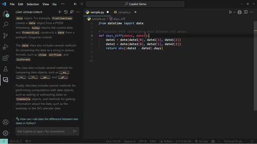
Task: Click the ports indicator in status bar
Action: [28, 141]
